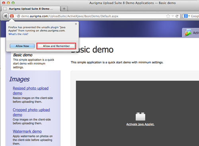Click the "quick start demo with minimum settings" paragraph
Screen dimensions: 199x146
[x=117, y=62]
